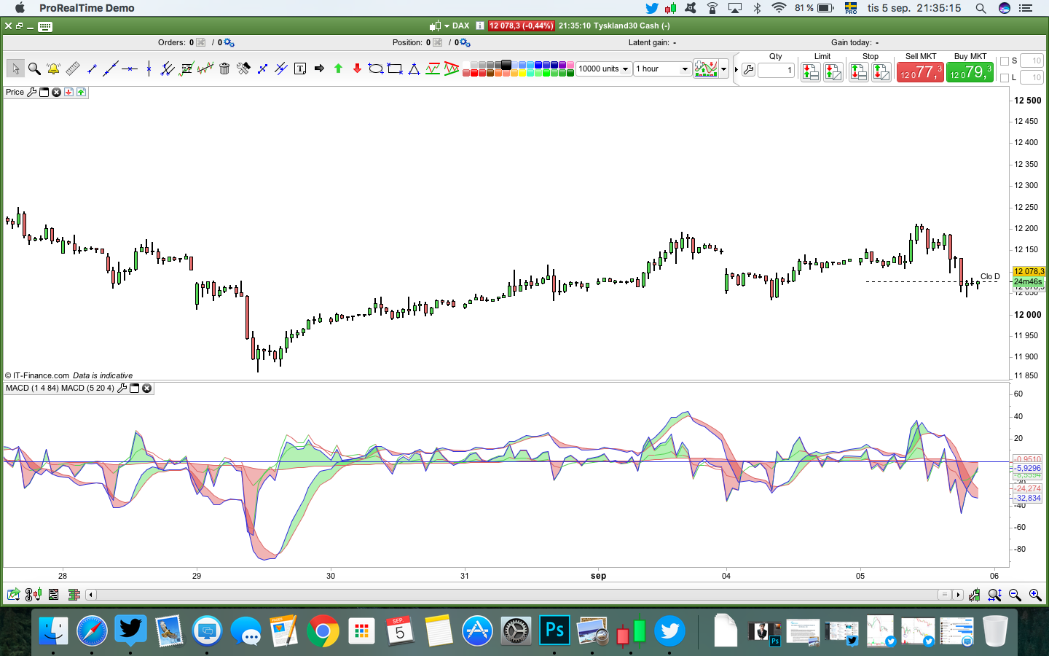
Task: Open trading panel settings wrench
Action: click(748, 71)
